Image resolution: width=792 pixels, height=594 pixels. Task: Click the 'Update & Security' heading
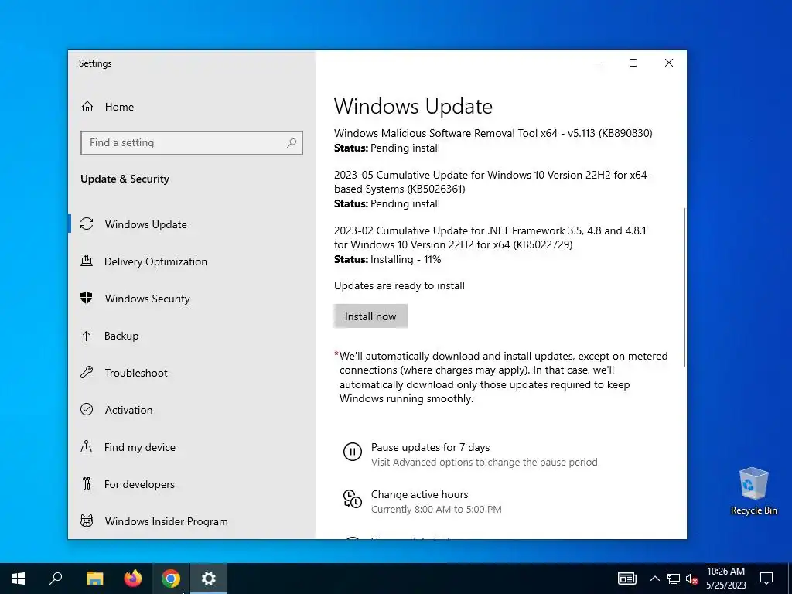tap(125, 179)
